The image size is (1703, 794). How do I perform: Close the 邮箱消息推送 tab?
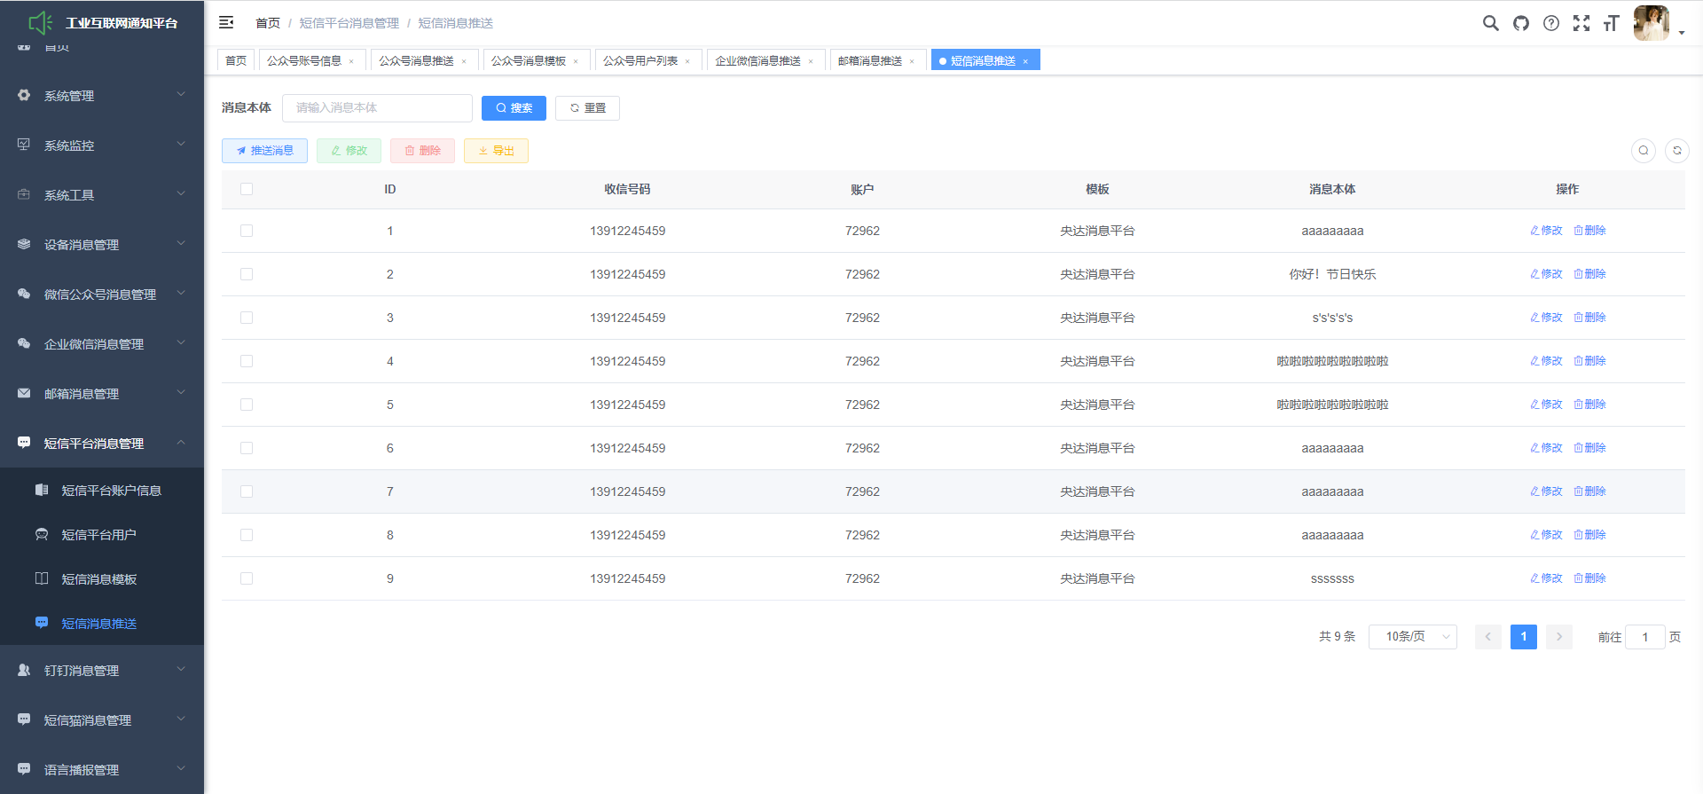point(912,61)
